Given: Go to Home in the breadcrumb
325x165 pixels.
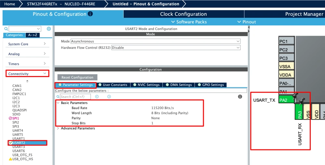Looking at the screenshot, I should pyautogui.click(x=9, y=4).
